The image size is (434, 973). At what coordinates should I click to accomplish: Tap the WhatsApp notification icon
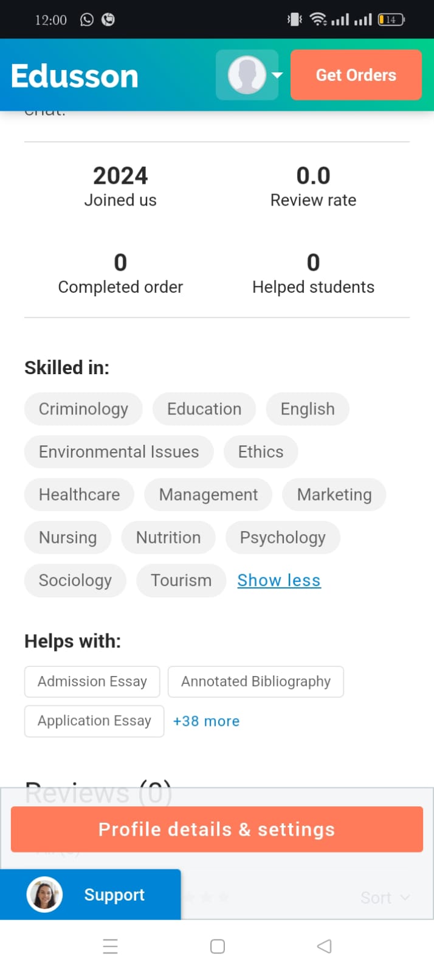pos(87,19)
